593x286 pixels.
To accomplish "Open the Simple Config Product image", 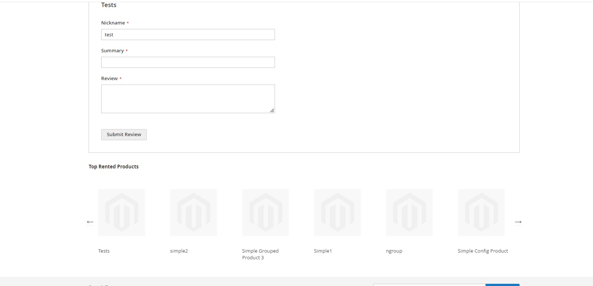I will 481,213.
